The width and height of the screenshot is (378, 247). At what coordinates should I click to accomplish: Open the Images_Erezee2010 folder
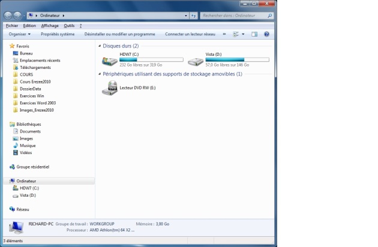(33, 110)
